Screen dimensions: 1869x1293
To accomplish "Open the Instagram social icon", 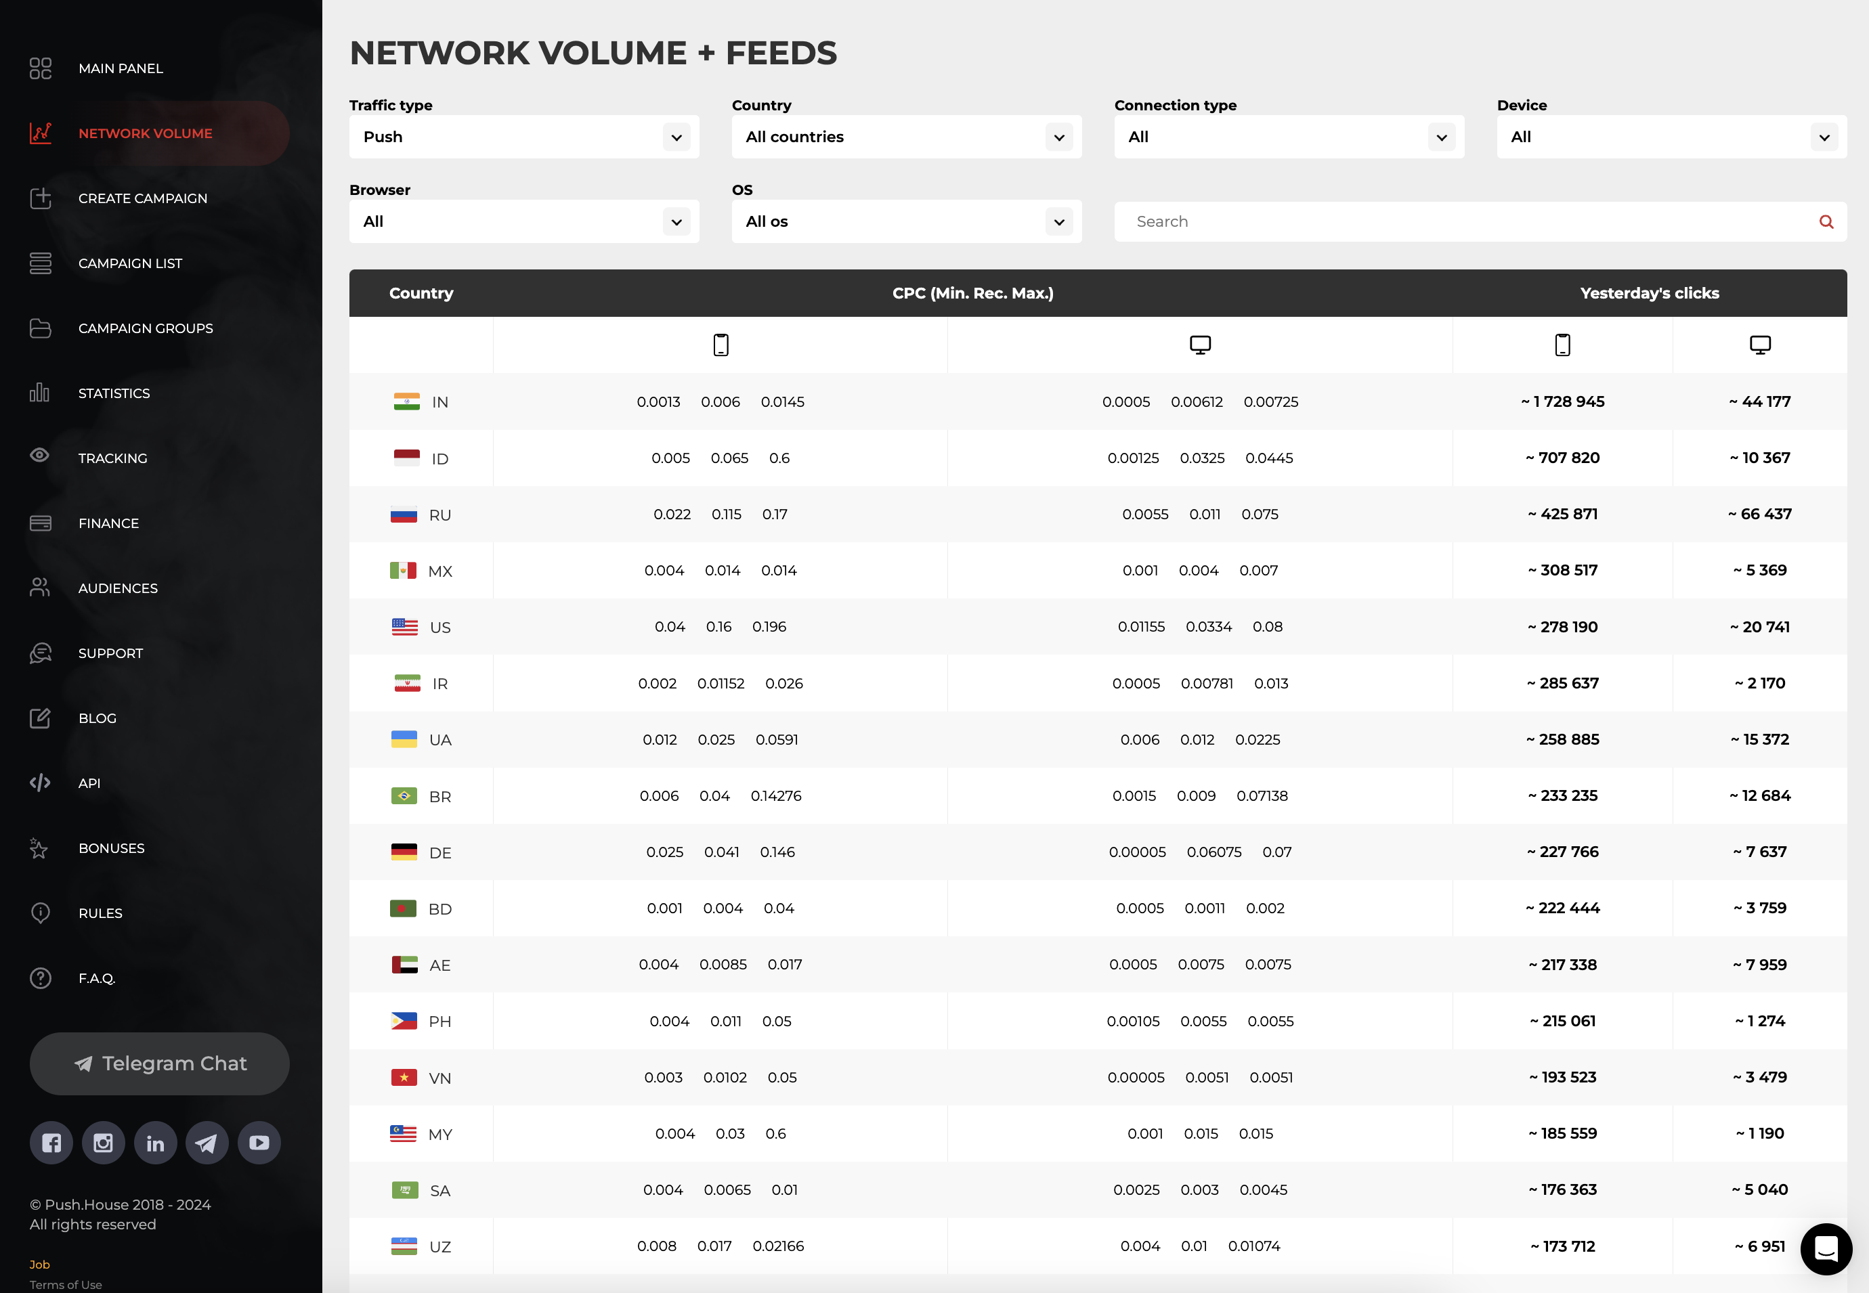I will tap(103, 1142).
